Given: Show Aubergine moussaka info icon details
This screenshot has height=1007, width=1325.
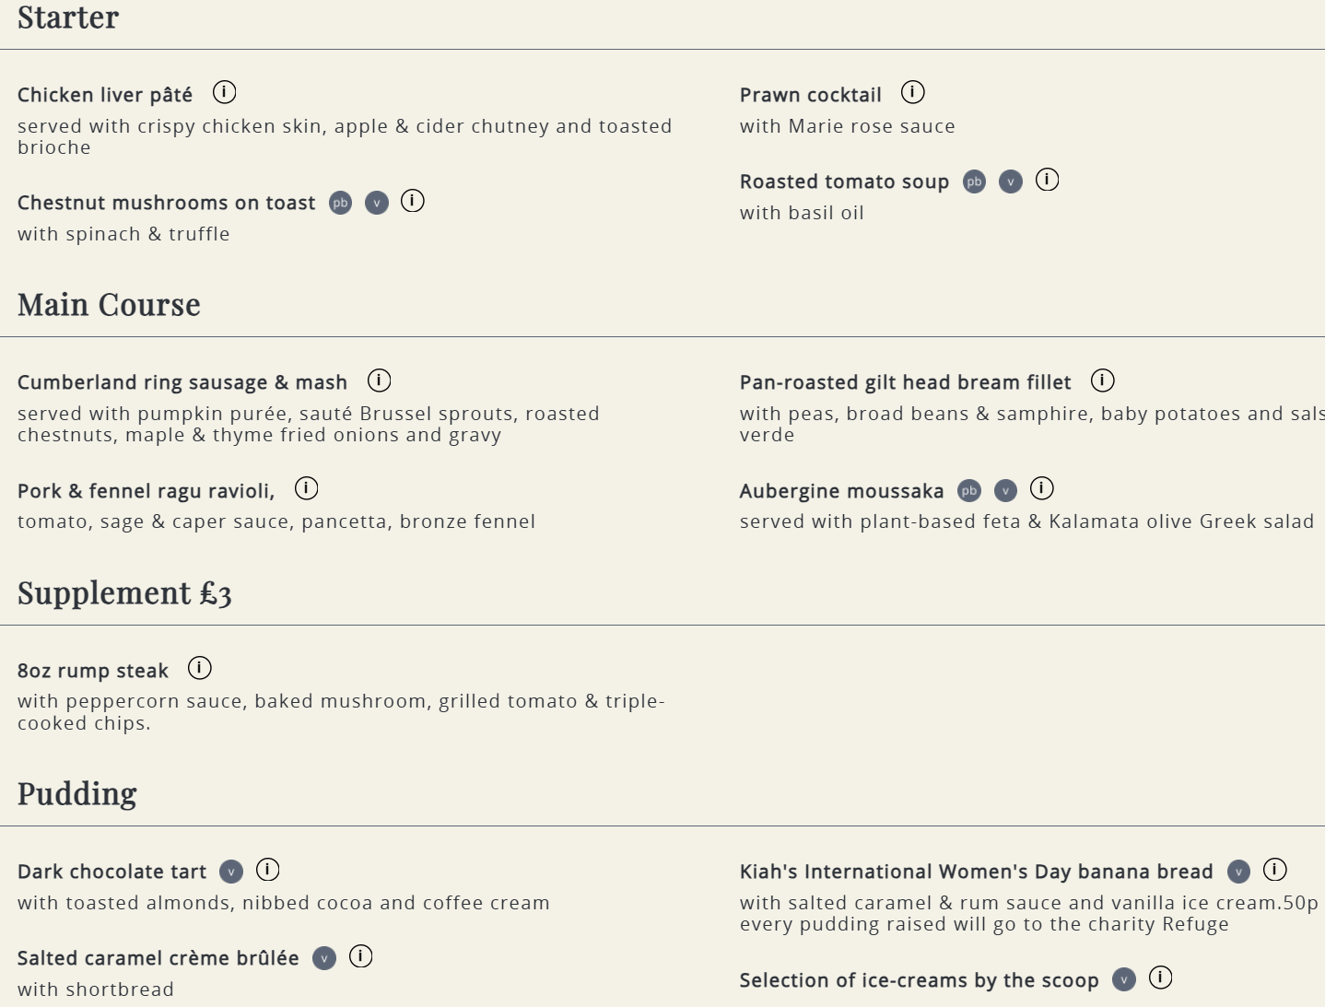Looking at the screenshot, I should tap(1041, 488).
